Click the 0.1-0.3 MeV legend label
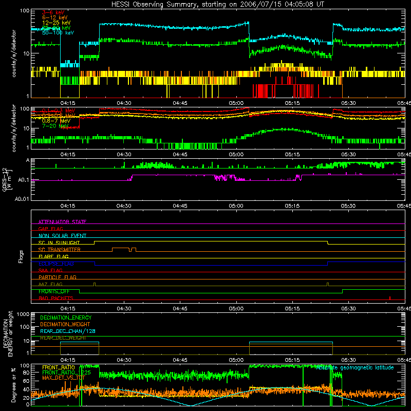The image size is (411, 411). pos(59,110)
